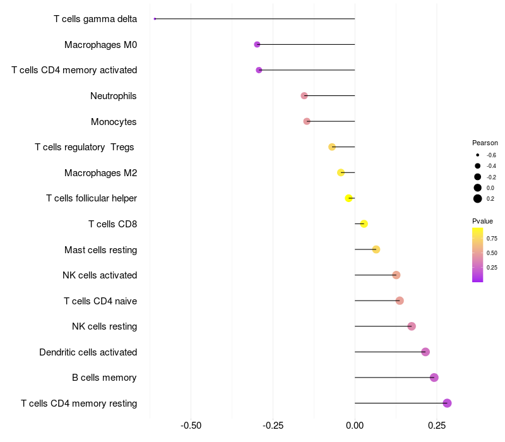Click the Dendritic cells activated dot
Screen dimensions: 505x442
click(x=425, y=352)
